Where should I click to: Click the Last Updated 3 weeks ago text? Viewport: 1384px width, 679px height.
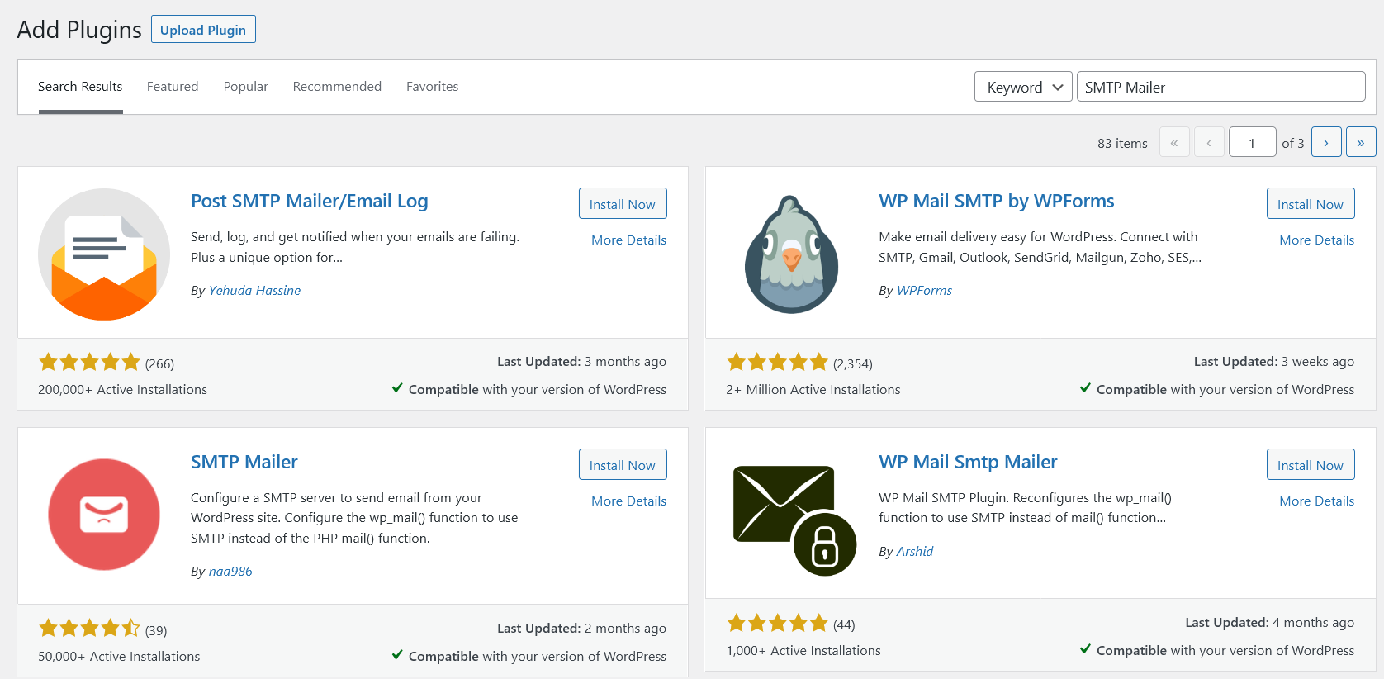[x=1274, y=361]
